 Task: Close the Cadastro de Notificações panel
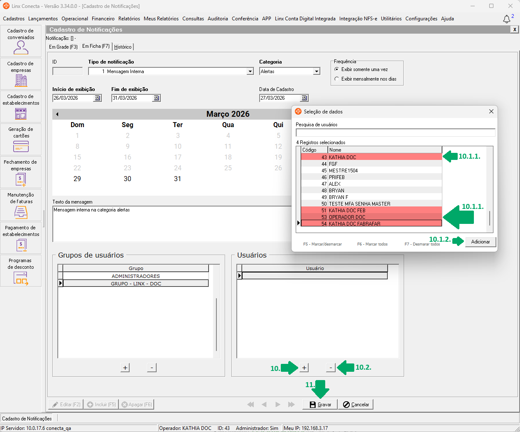[515, 29]
